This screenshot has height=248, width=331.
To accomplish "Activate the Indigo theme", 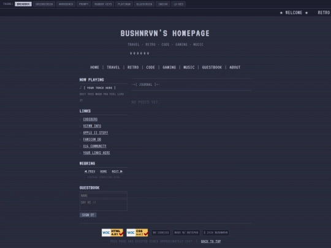I will [x=163, y=4].
